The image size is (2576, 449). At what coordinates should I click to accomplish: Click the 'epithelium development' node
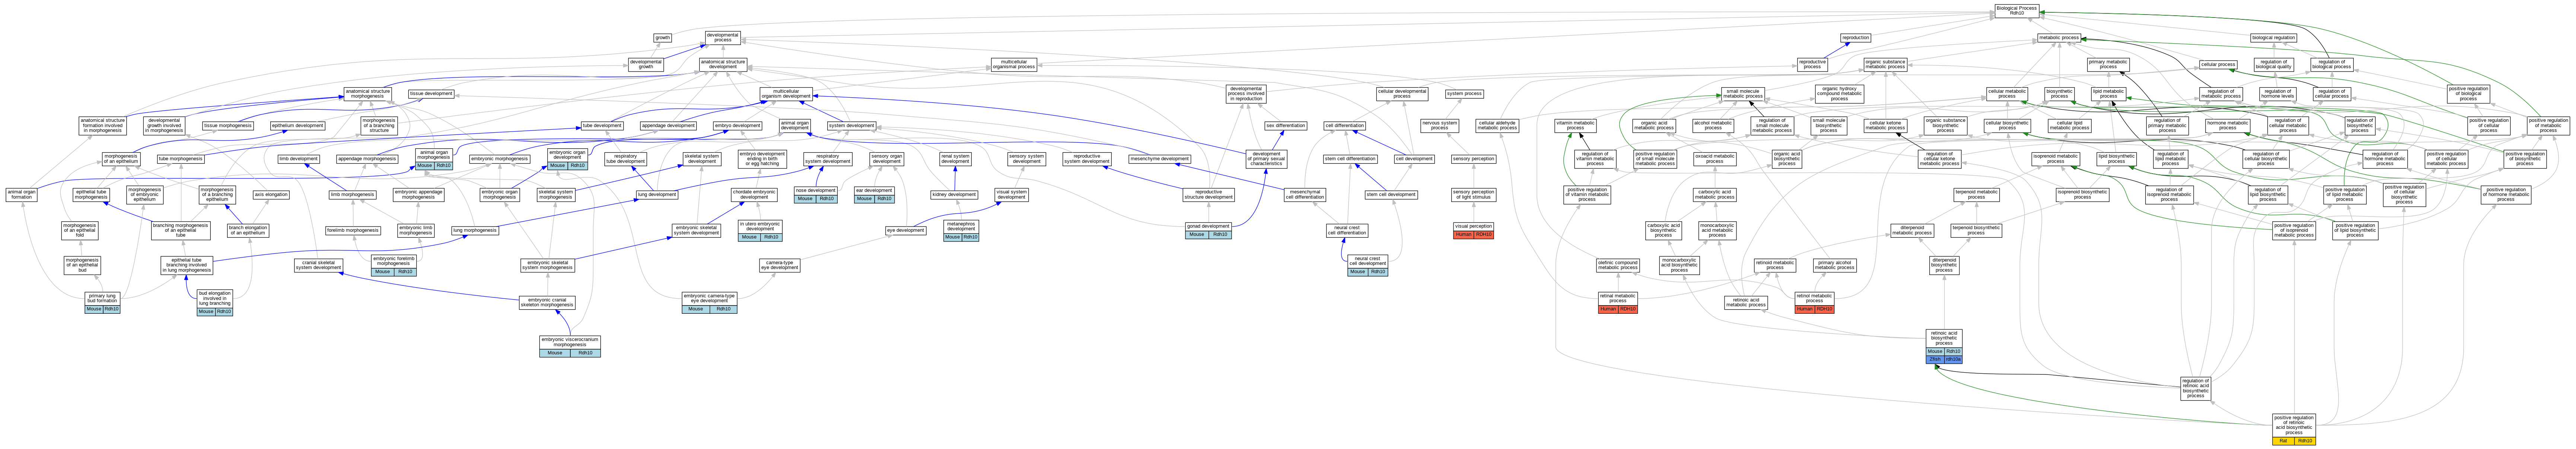tap(298, 126)
